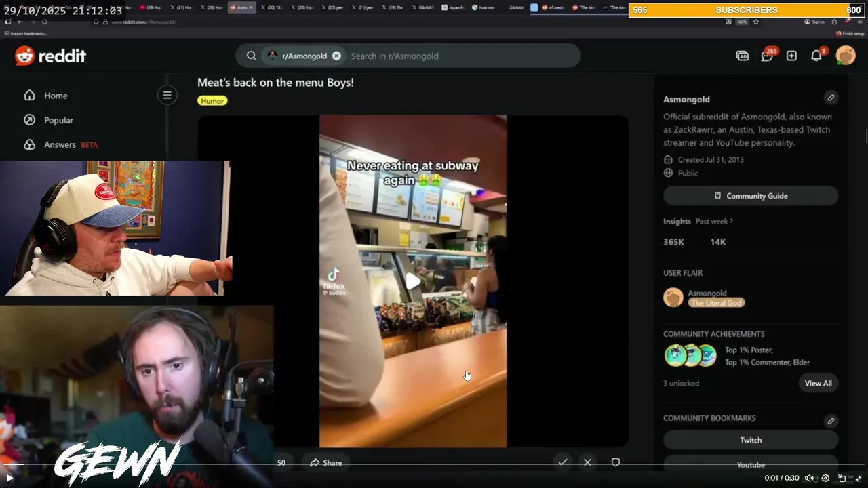Switch to the 'how mo...' browser tab
This screenshot has height=488, width=868.
click(484, 7)
